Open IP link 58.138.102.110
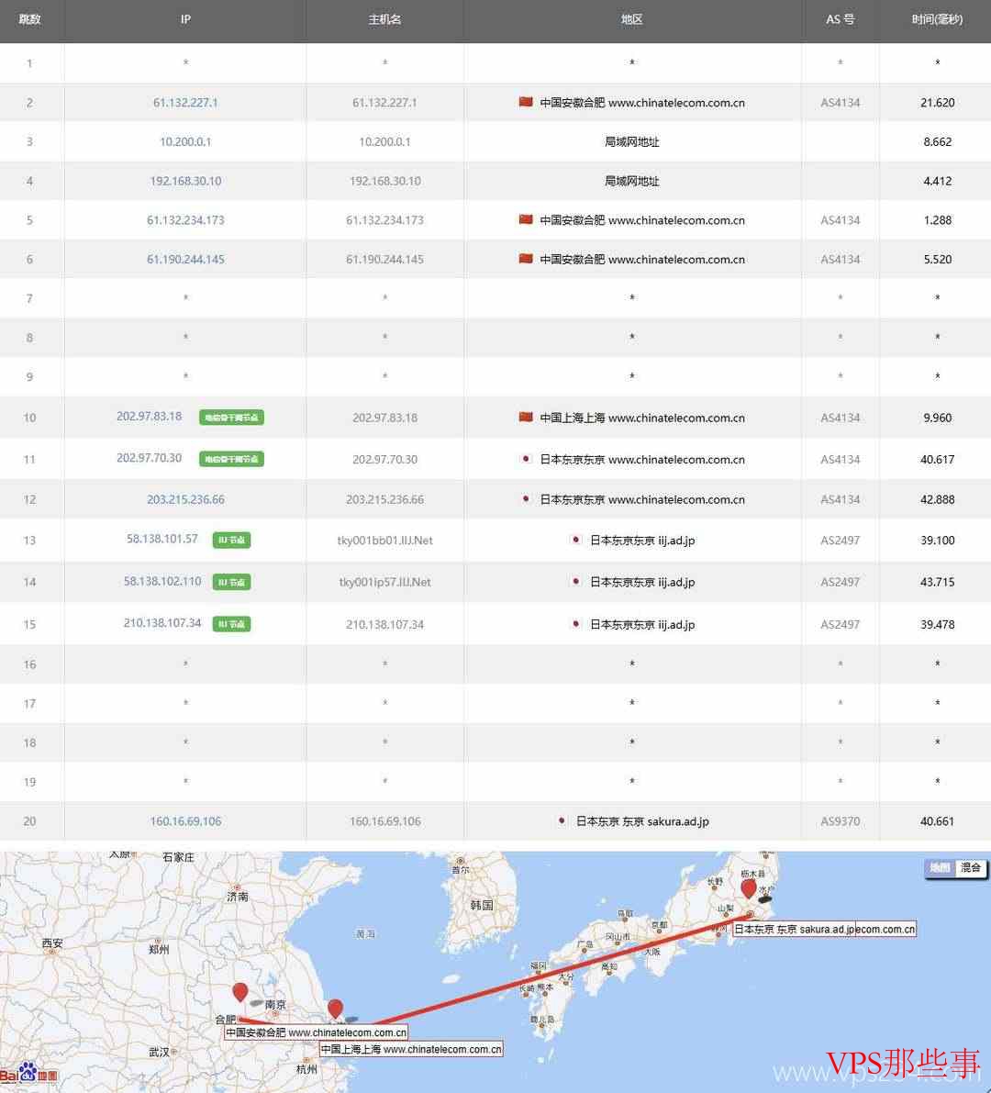Screen dimensions: 991x1093 click(162, 581)
